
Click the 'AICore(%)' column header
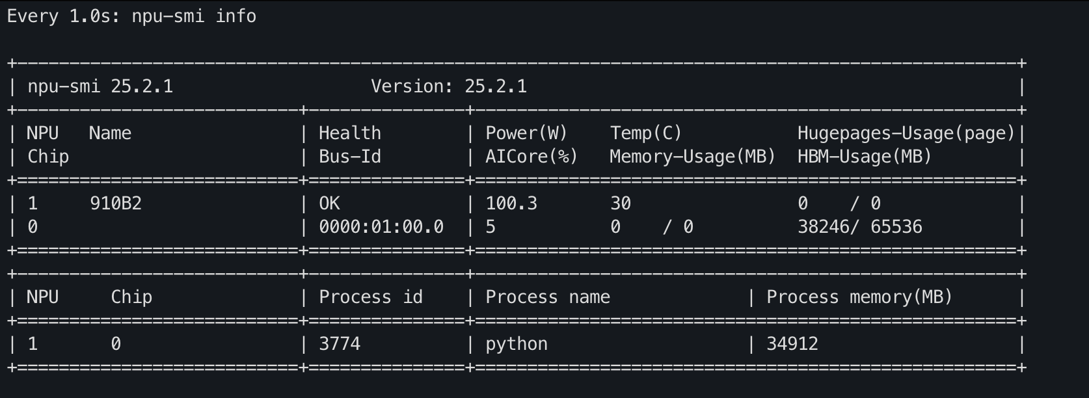[x=531, y=157]
